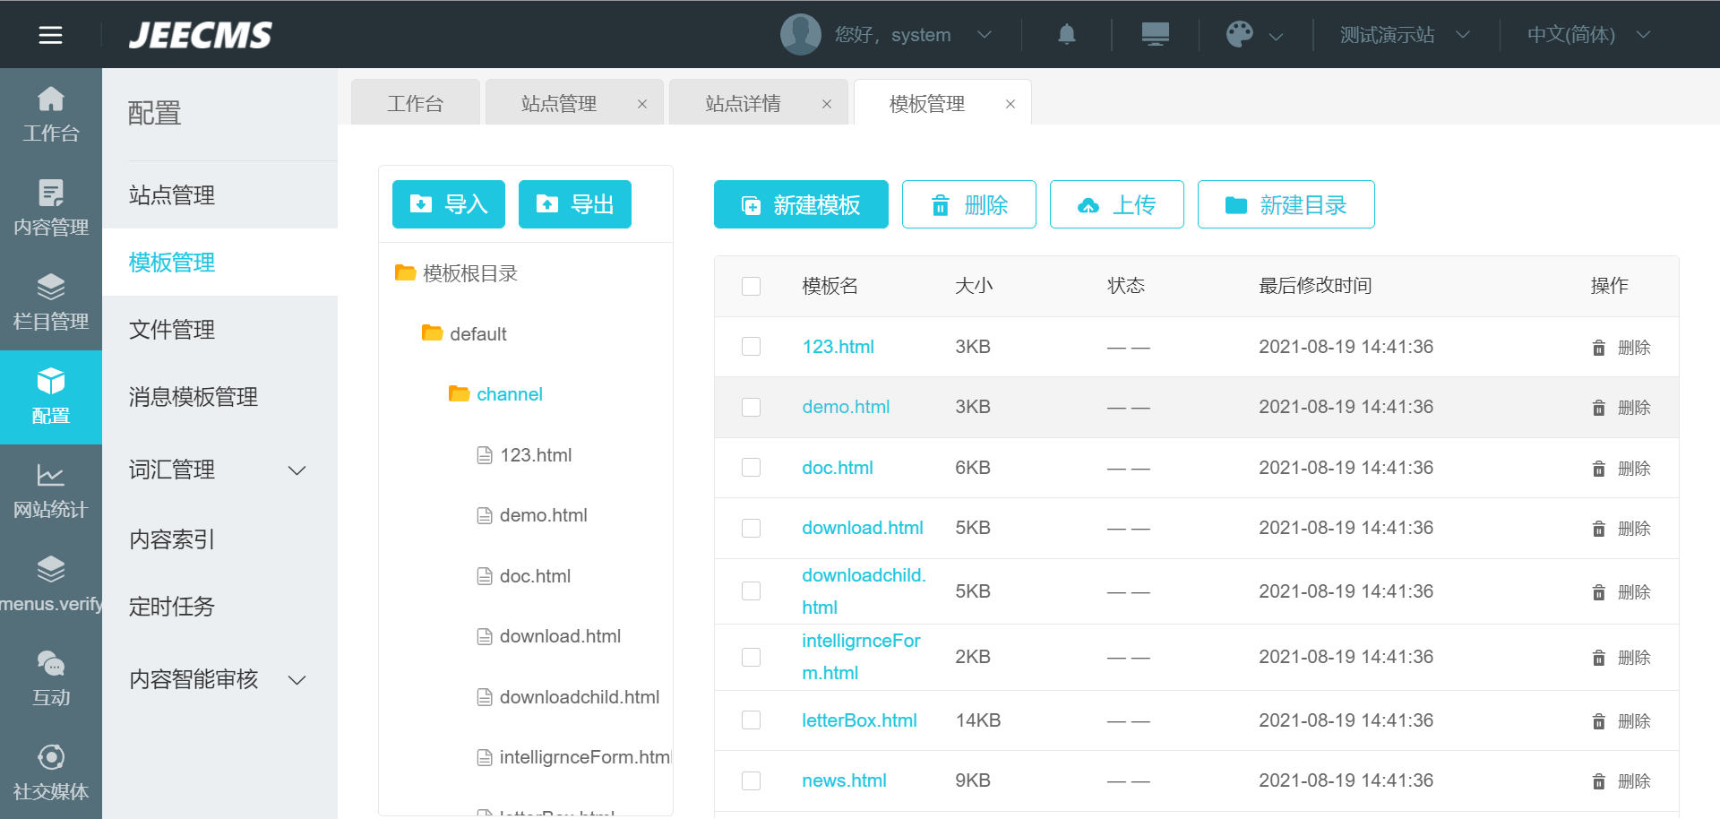Open 定时任务 in the 配置 menu
The height and width of the screenshot is (819, 1720).
[219, 607]
